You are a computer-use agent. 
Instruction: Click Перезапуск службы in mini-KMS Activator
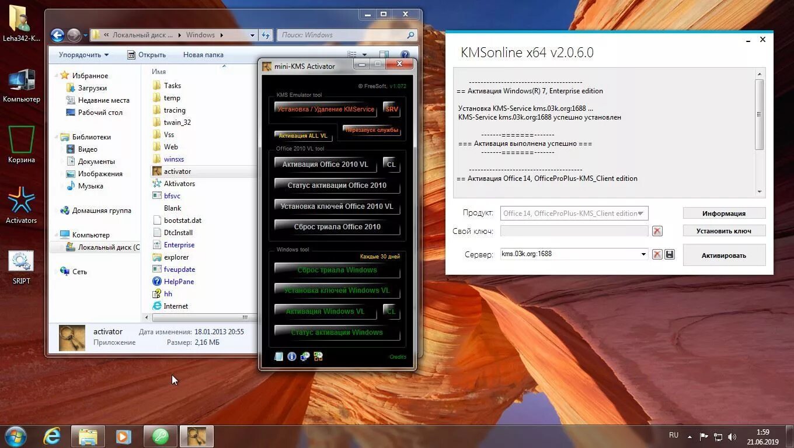coord(372,130)
